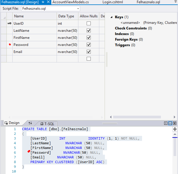
Task: Click the red marker on T-SQL line 6
Action: click(x=29, y=151)
